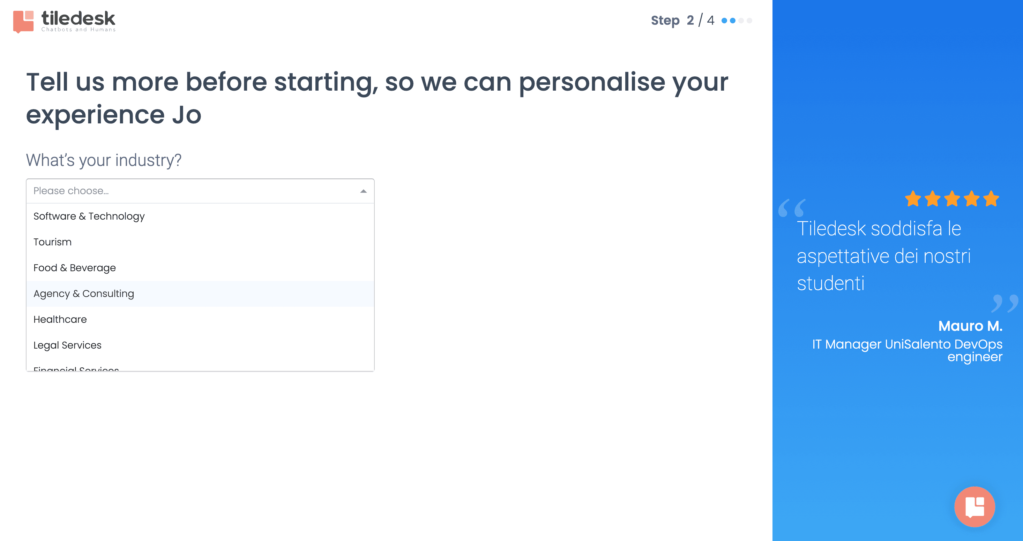Screen dimensions: 1023x541
Task: Click the first step progress dot
Action: [x=724, y=21]
